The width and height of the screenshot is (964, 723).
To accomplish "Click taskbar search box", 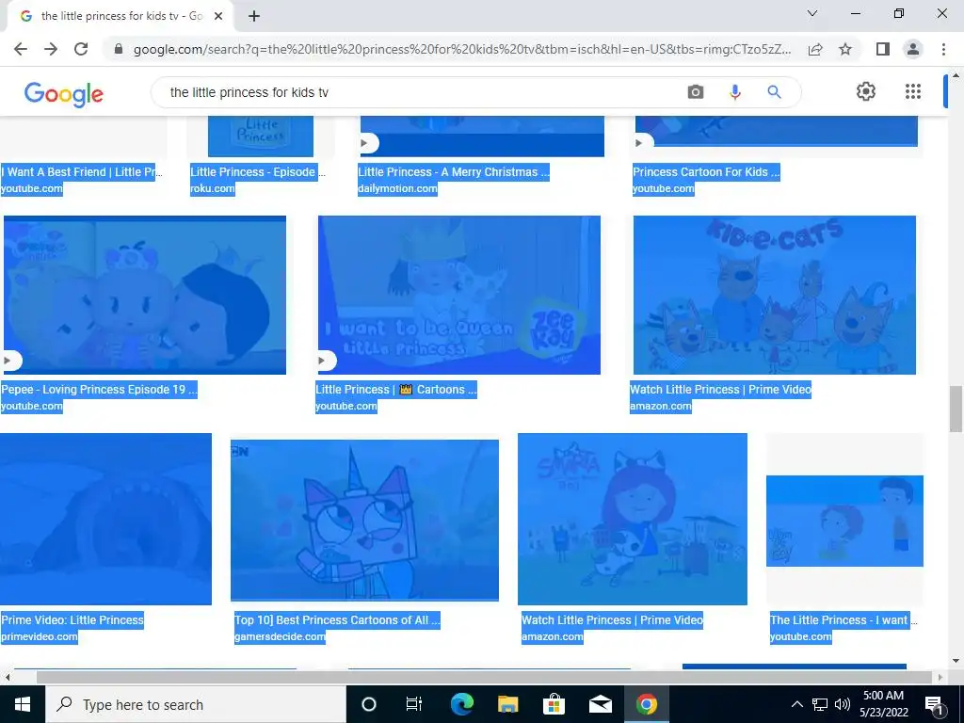I will point(196,704).
